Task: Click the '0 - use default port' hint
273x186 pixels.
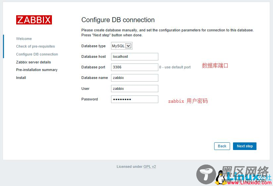Action: 175,67
